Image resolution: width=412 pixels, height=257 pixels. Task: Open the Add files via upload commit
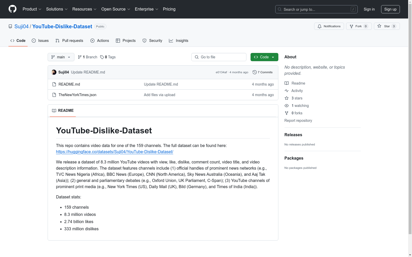160,95
